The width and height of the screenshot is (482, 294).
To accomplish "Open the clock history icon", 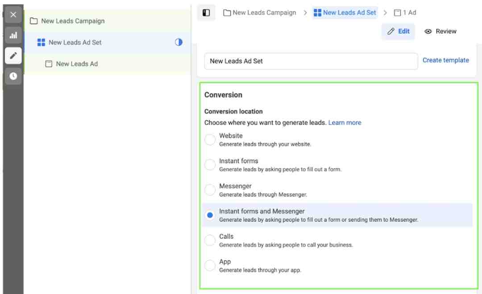I will pyautogui.click(x=13, y=76).
